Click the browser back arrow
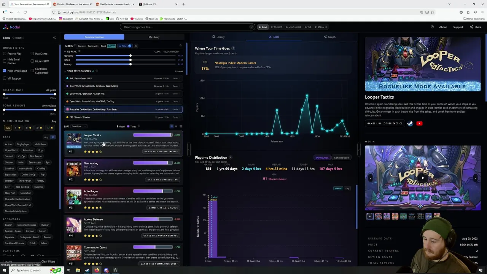Image resolution: width=487 pixels, height=274 pixels. [11, 12]
